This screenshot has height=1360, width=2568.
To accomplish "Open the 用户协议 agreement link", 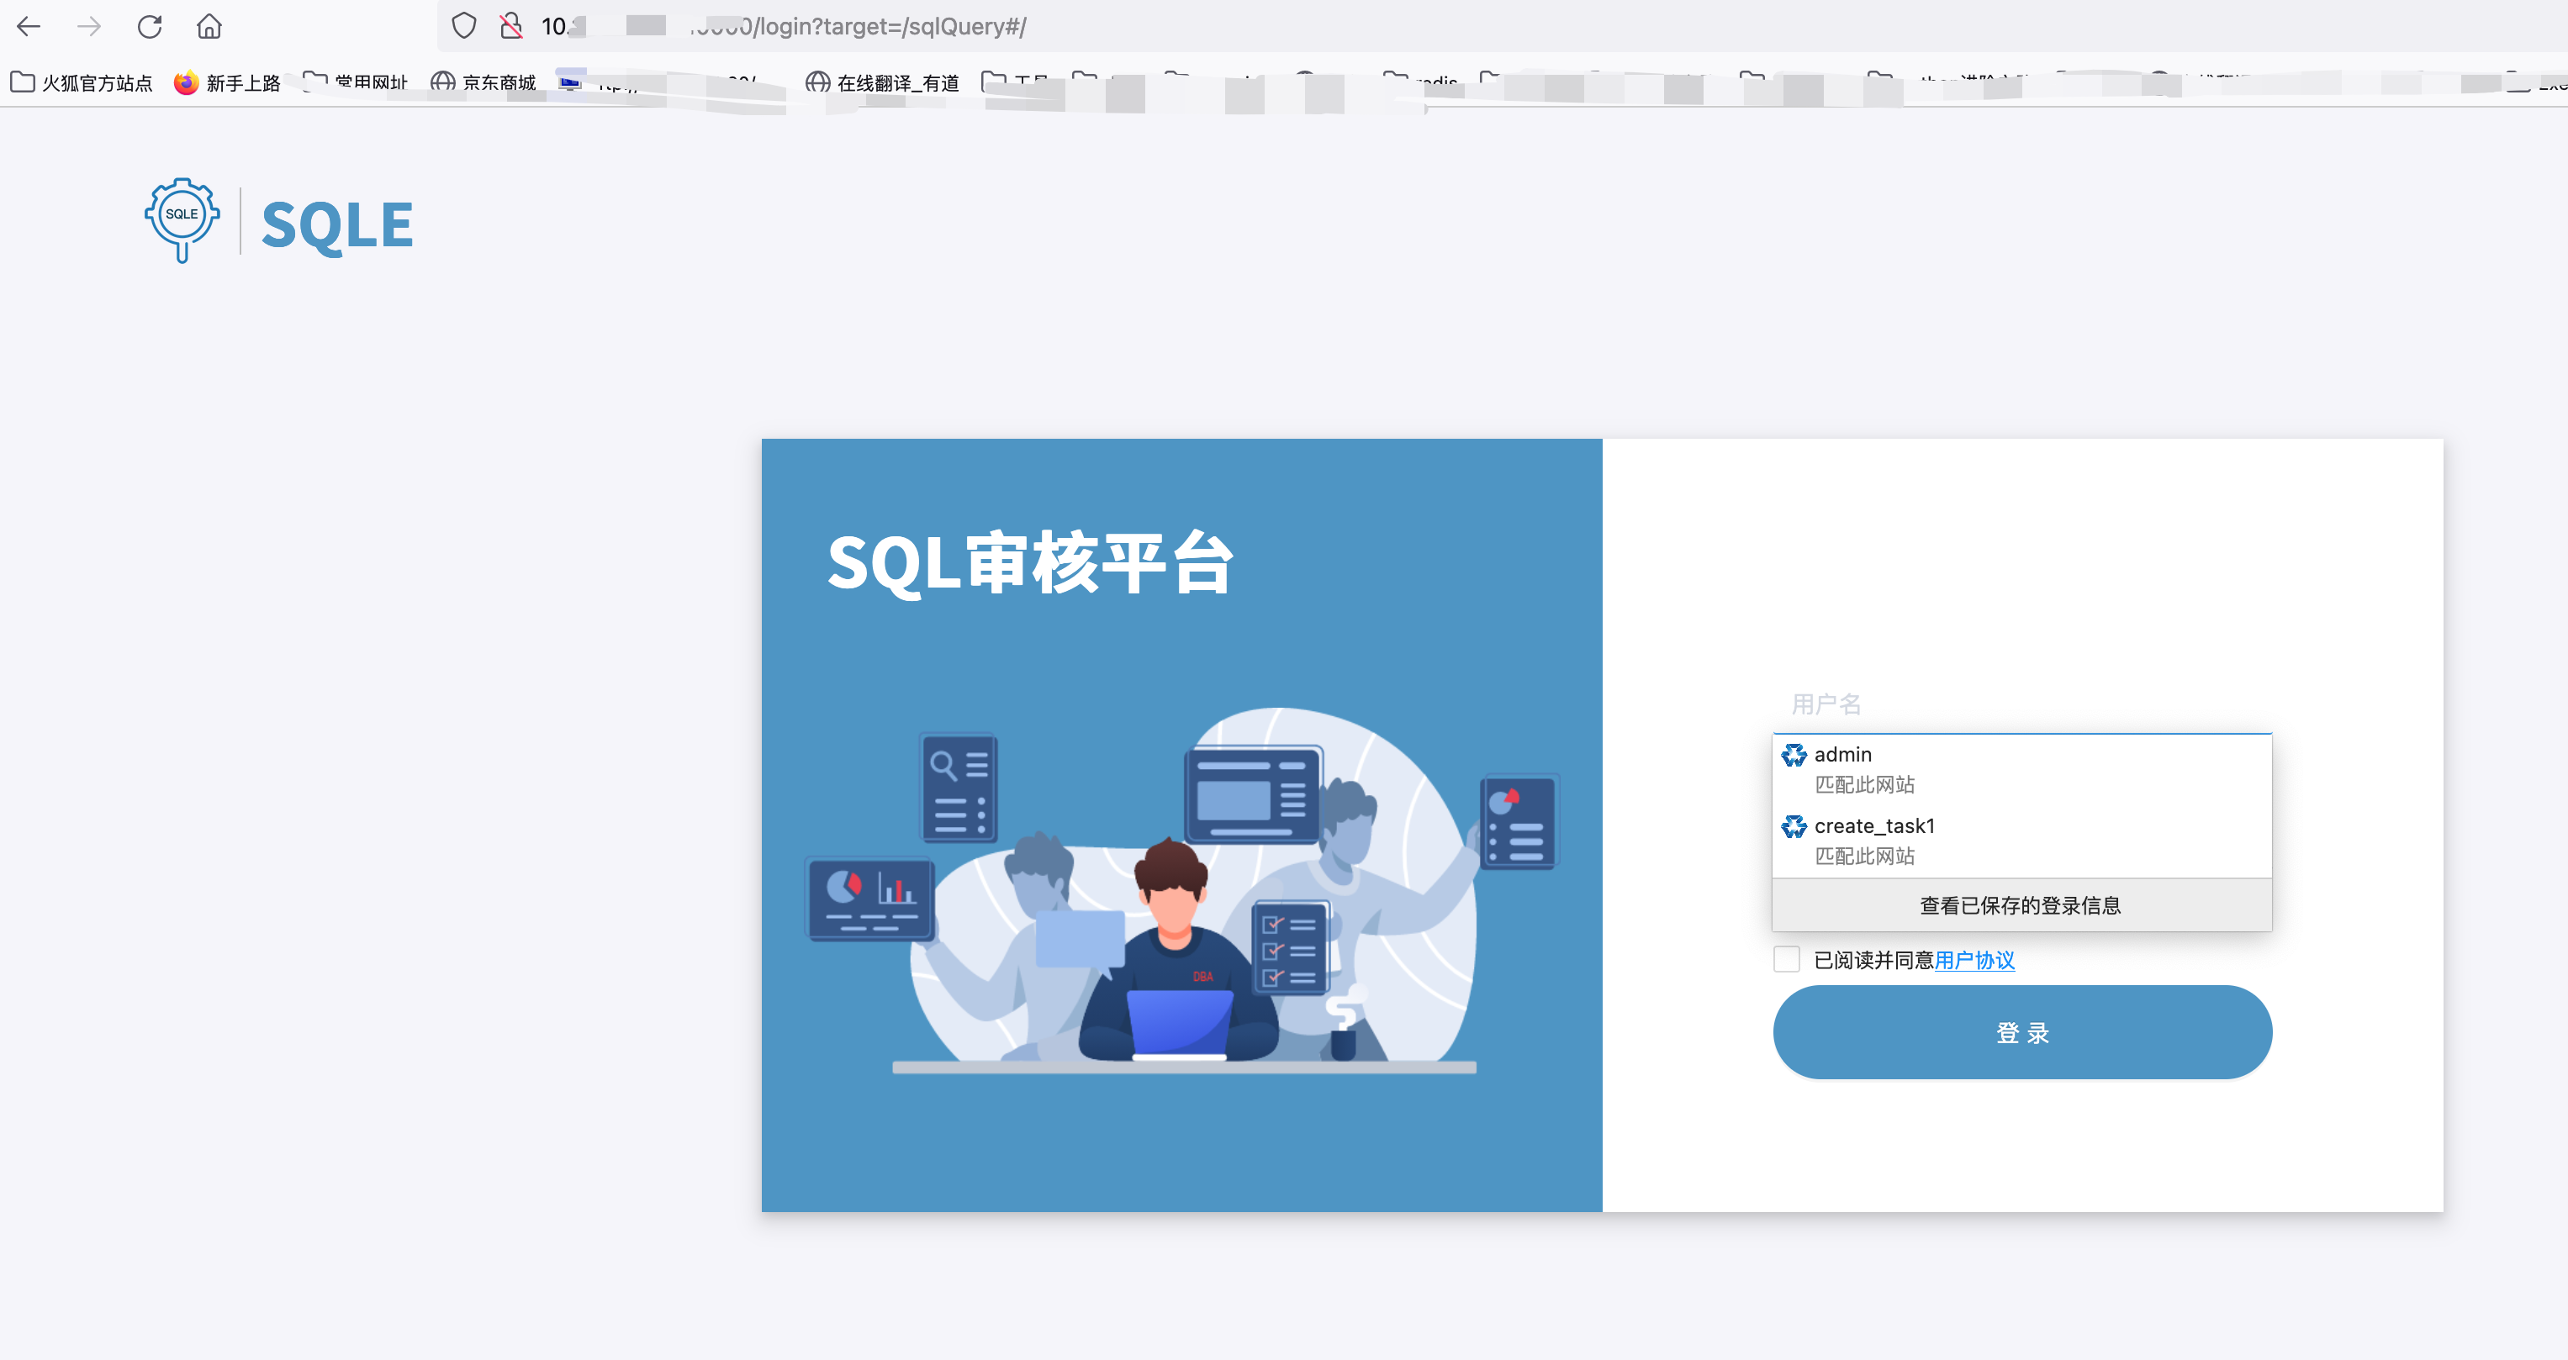I will point(1975,961).
